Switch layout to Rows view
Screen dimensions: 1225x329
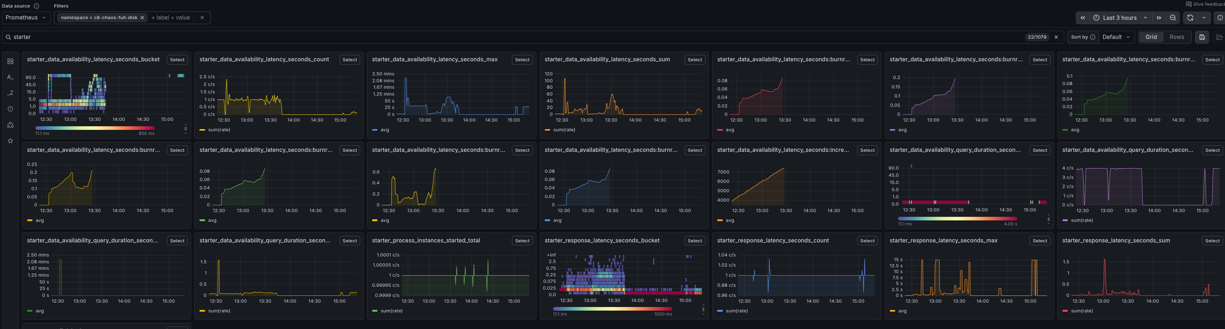pos(1177,37)
